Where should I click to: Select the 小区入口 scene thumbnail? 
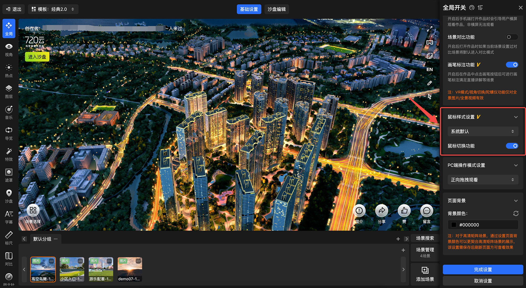click(x=72, y=269)
